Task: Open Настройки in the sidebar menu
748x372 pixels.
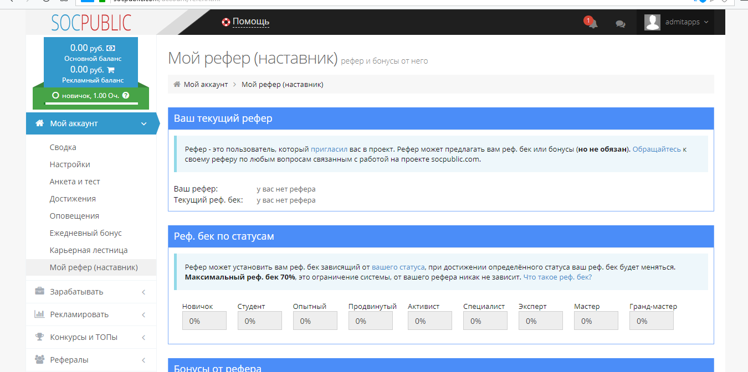Action: click(71, 164)
